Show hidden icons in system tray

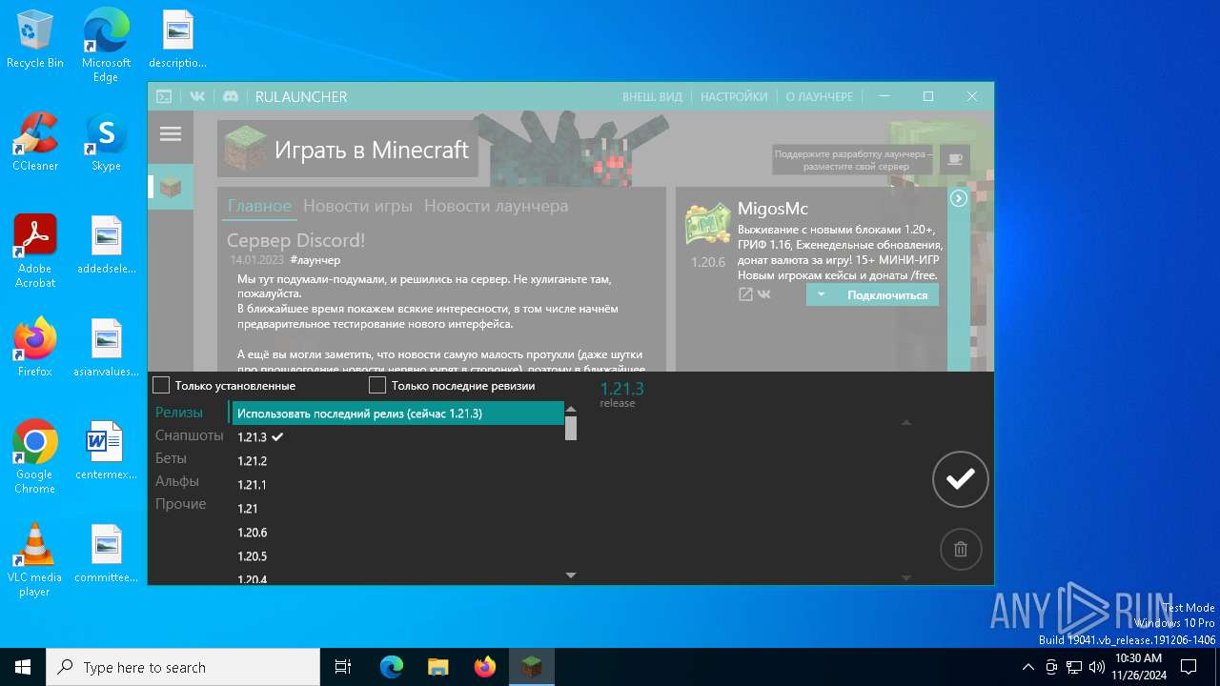pyautogui.click(x=1027, y=667)
